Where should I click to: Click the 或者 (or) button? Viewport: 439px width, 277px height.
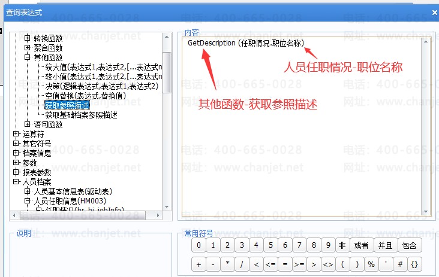pyautogui.click(x=361, y=245)
